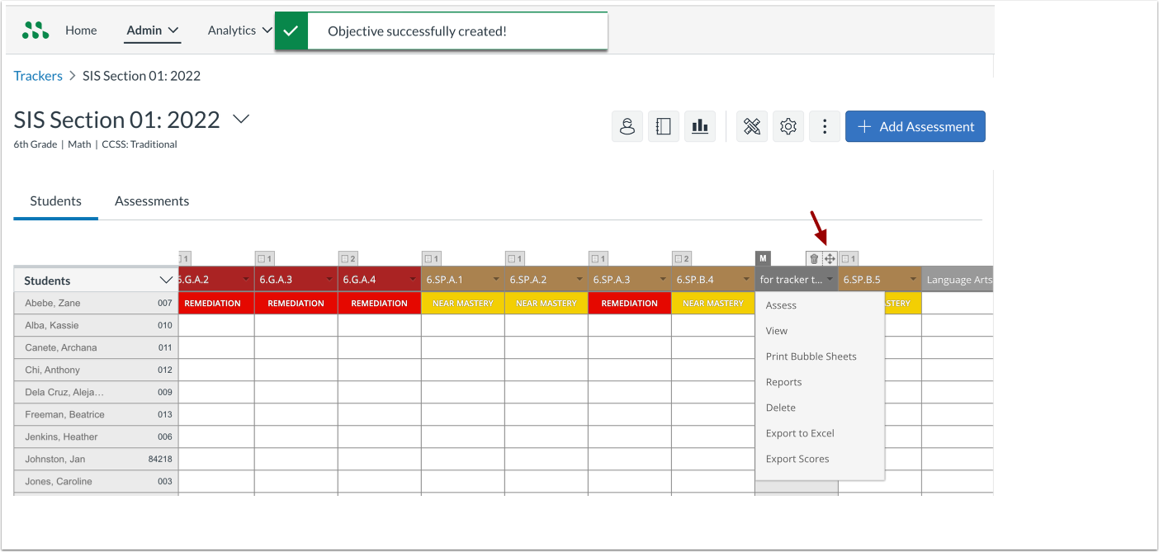Select student Freeman, Beatrice row
The image size is (1159, 552).
(96, 414)
